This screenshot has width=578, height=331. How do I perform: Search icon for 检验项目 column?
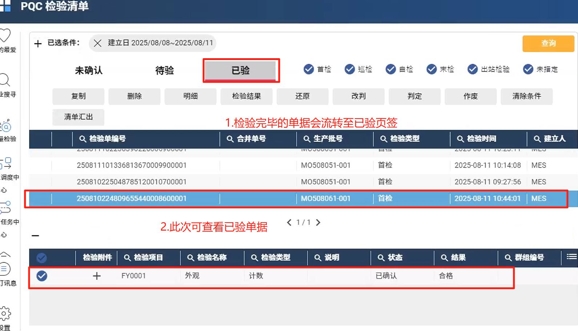[127, 258]
